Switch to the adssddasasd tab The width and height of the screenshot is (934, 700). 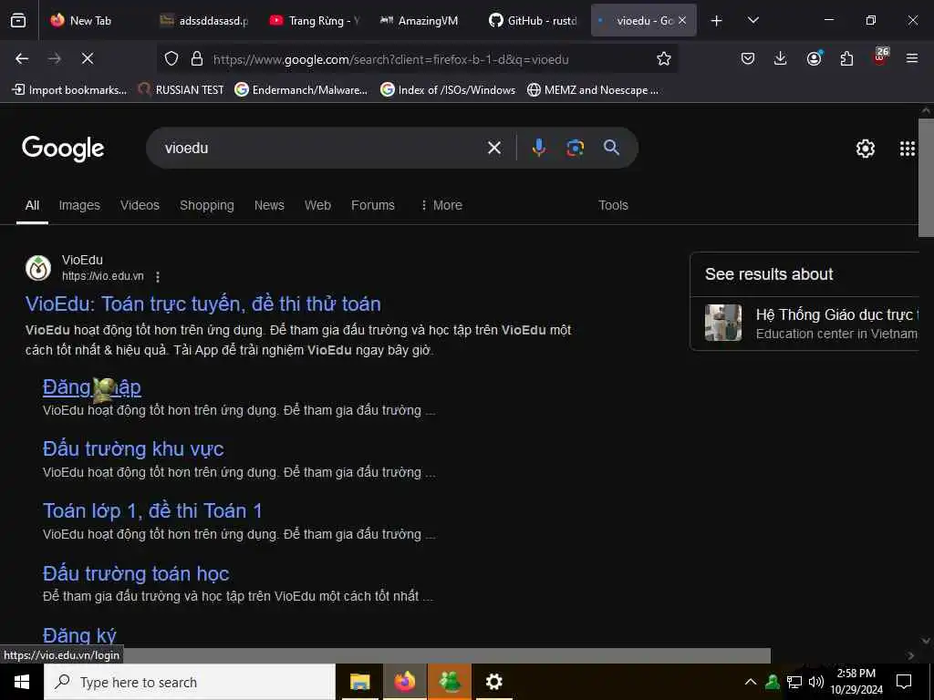coord(205,21)
